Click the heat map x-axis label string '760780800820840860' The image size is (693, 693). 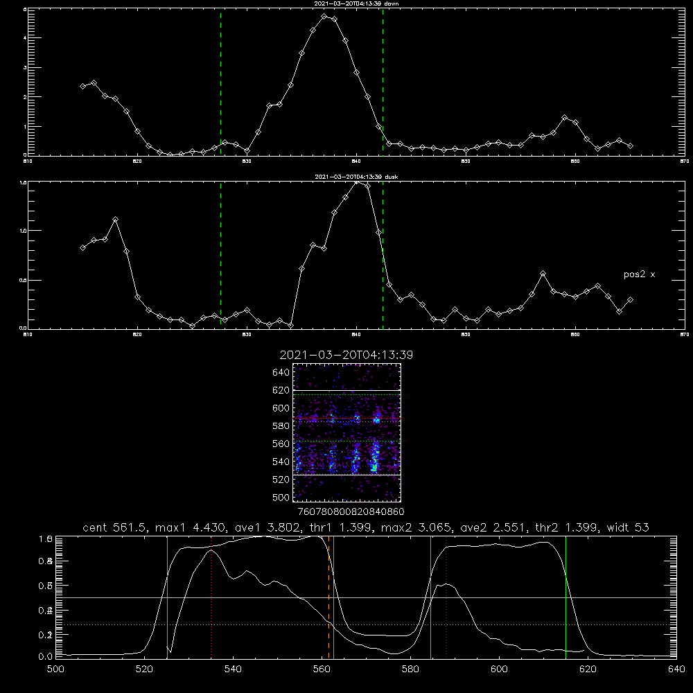[x=351, y=512]
